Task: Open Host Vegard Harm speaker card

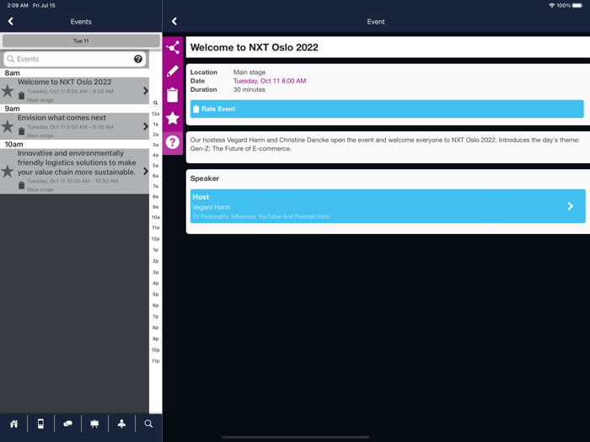Action: tap(388, 206)
